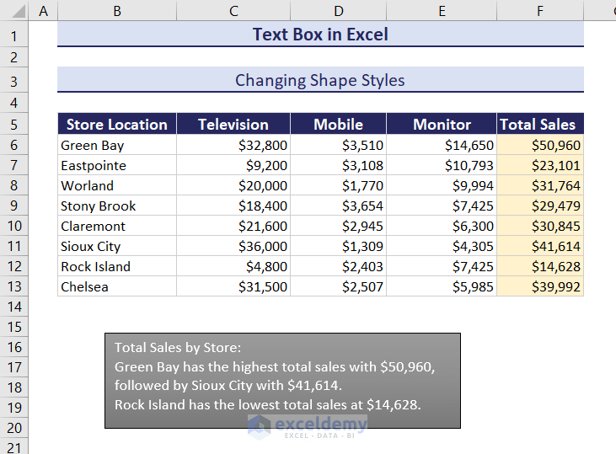The image size is (616, 454).
Task: Select column F header
Action: (x=539, y=11)
